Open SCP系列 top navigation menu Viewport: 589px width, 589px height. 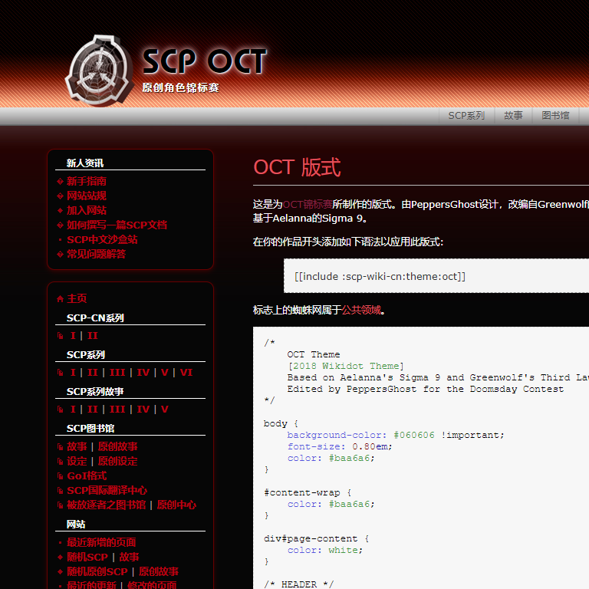pyautogui.click(x=466, y=115)
